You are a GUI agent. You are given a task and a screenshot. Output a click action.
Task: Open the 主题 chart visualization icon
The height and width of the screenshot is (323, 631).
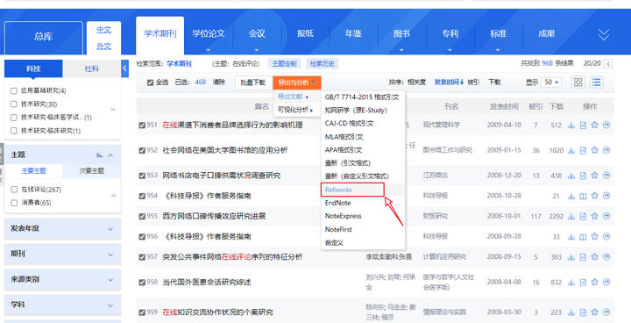pos(99,154)
